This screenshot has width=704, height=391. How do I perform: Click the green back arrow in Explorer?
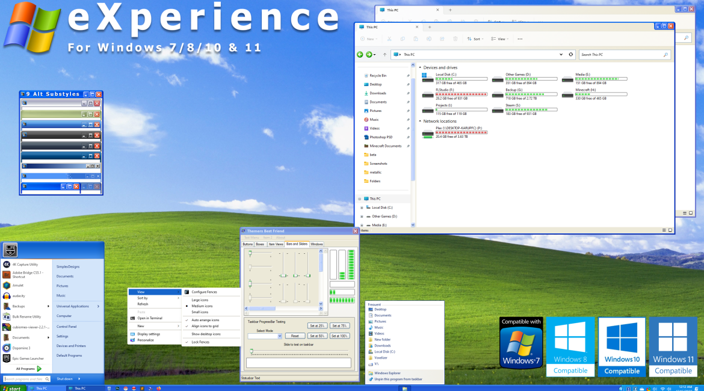[x=360, y=54]
